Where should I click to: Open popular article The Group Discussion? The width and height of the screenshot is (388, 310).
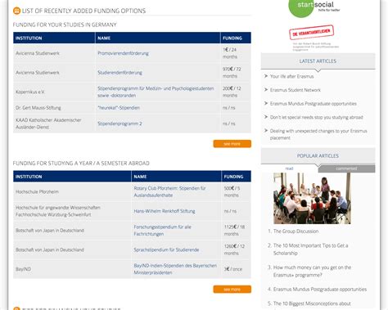pos(296,231)
